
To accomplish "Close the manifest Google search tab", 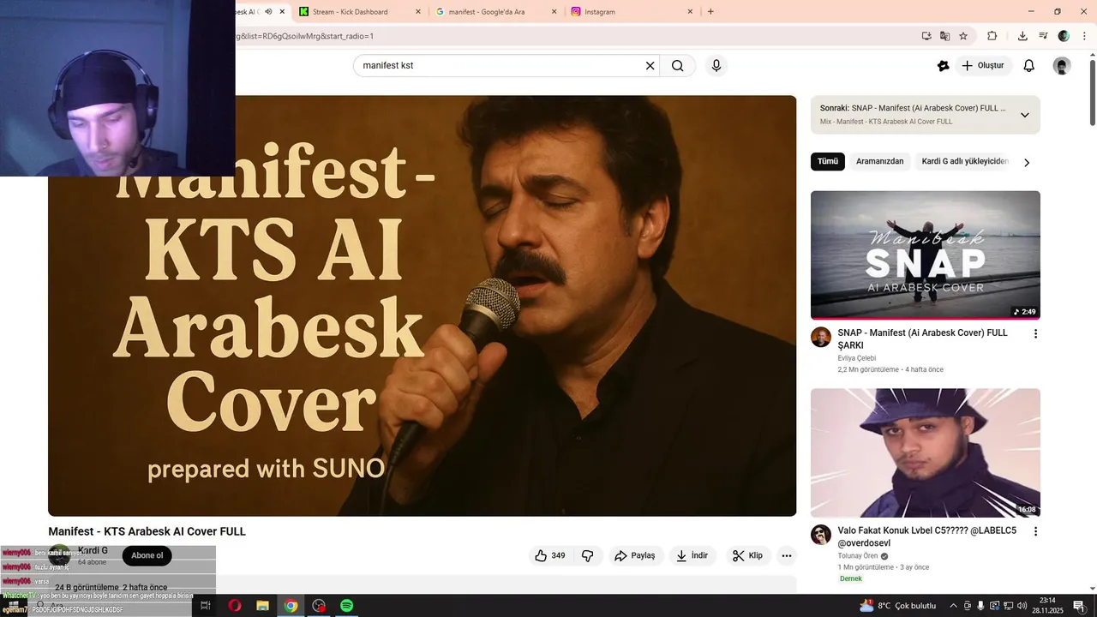I will coord(554,11).
